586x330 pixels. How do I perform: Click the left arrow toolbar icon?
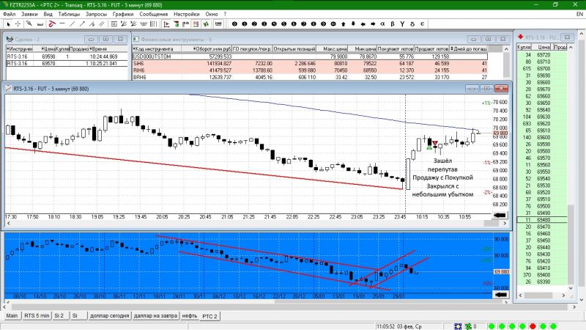point(363,24)
